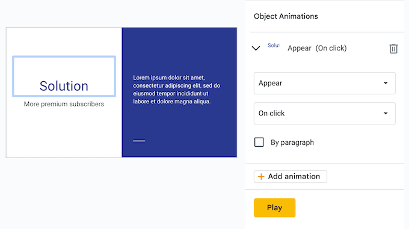409x229 pixels.
Task: Click 'More premium subscribers' subtitle text
Action: (64, 104)
